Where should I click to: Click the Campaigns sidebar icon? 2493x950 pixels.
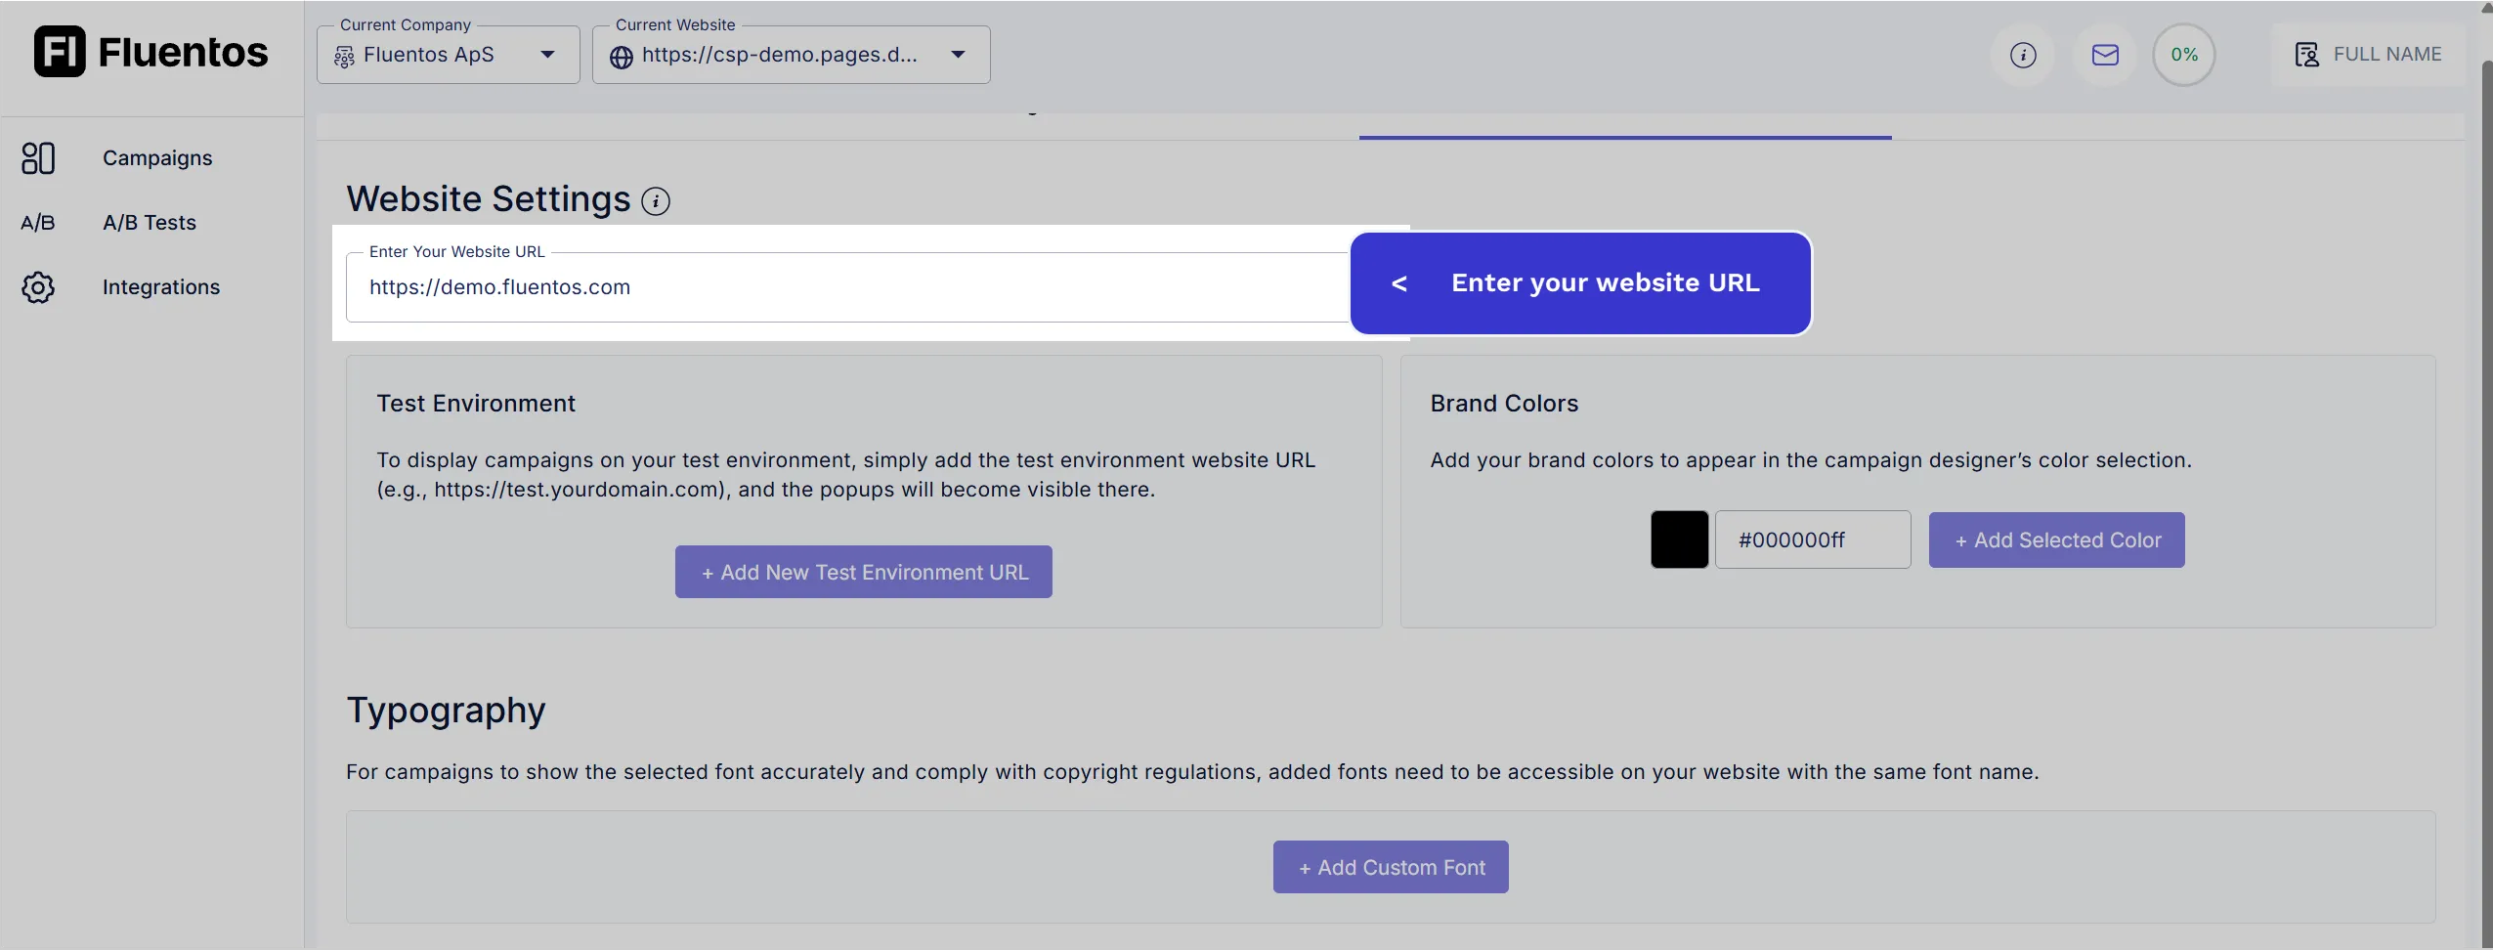pos(38,157)
